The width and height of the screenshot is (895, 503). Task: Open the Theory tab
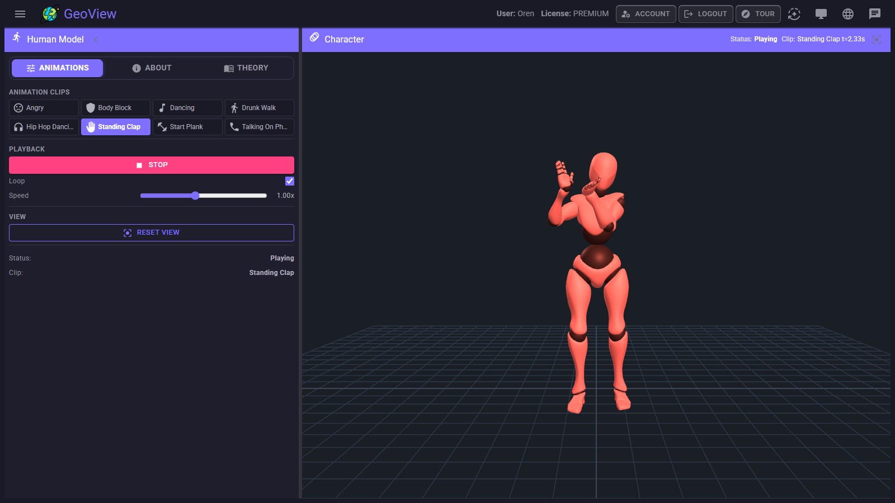(x=246, y=68)
